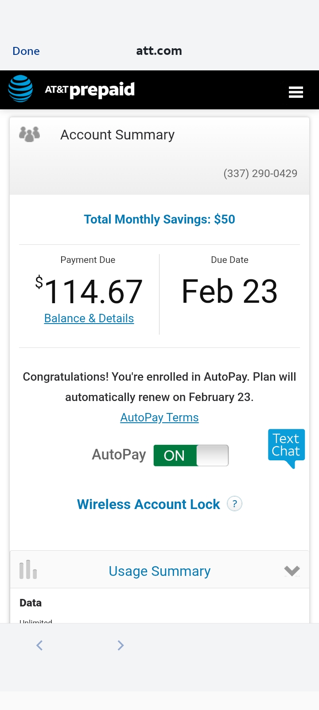Screen dimensions: 319x710
Task: Click the Usage Summary header title
Action: (159, 571)
